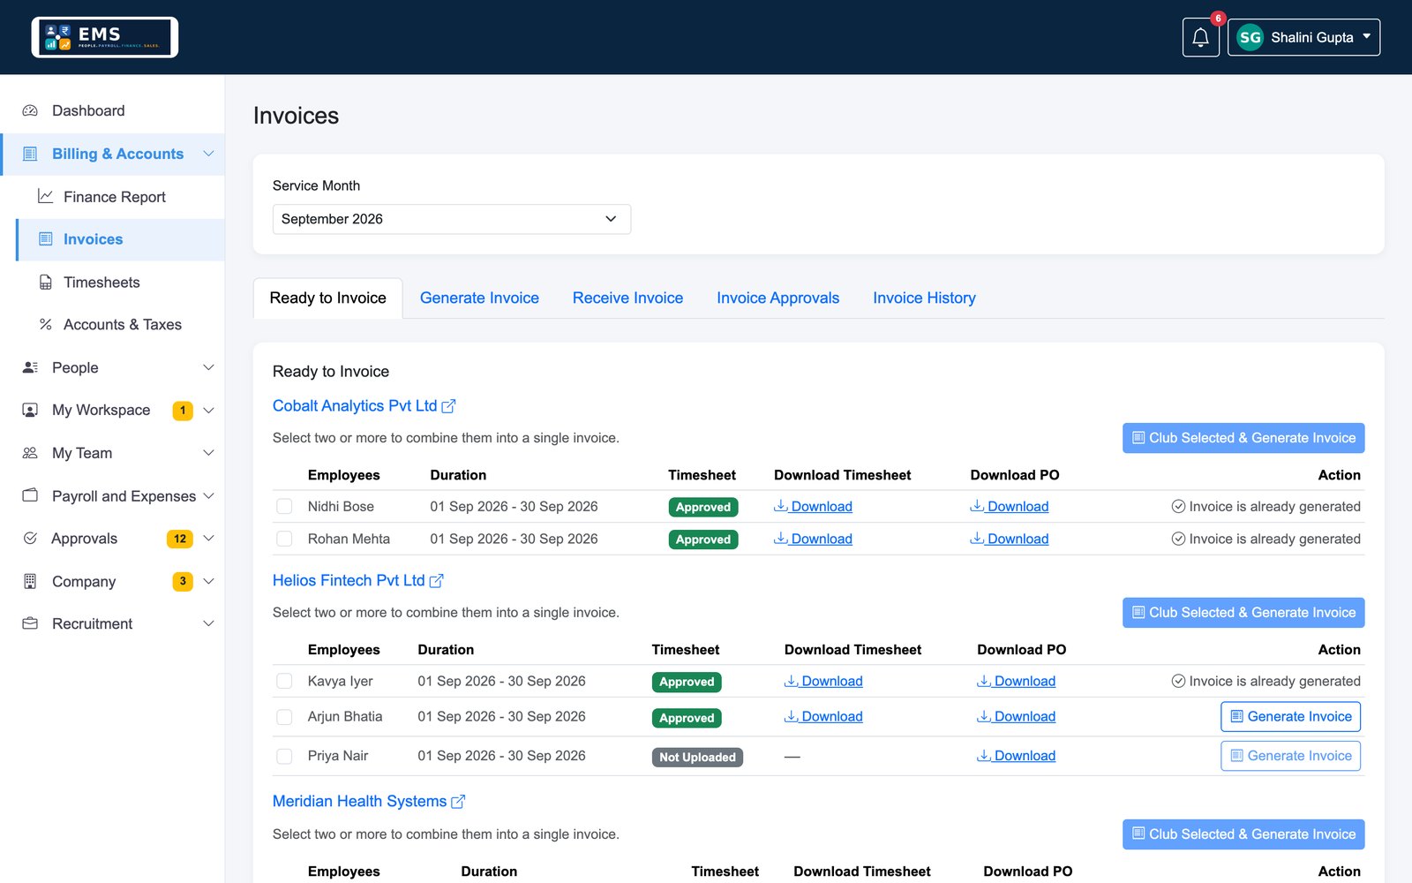
Task: Click the EMS logo in header
Action: pos(105,37)
